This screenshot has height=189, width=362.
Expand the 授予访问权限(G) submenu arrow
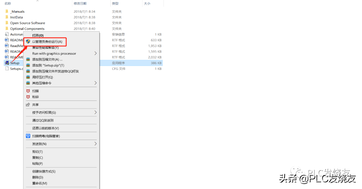click(95, 113)
